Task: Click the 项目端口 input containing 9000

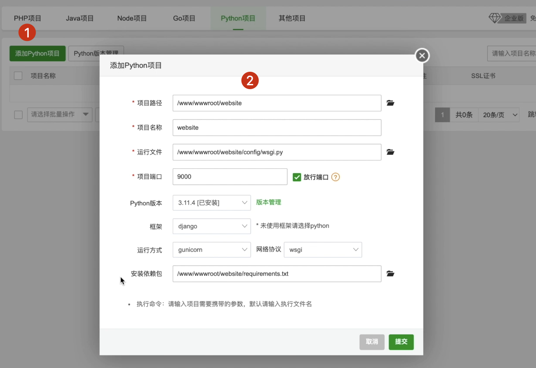Action: (230, 177)
